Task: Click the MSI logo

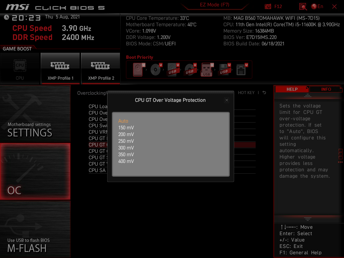Action: click(x=17, y=7)
